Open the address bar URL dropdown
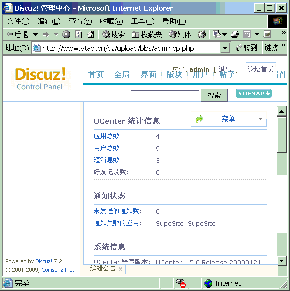The height and width of the screenshot is (291, 290). (x=225, y=48)
